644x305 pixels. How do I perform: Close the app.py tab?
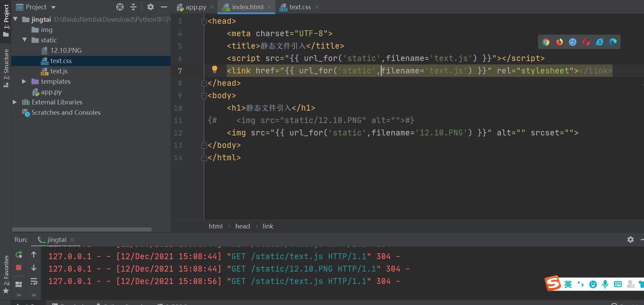[212, 7]
